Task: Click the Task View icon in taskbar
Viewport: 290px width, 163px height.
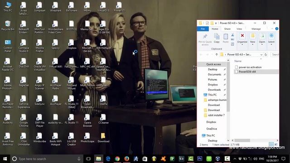Action: click(x=88, y=158)
